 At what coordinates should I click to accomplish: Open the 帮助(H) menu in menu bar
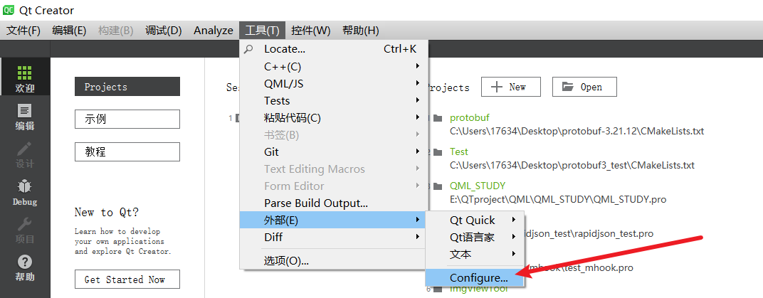[361, 31]
